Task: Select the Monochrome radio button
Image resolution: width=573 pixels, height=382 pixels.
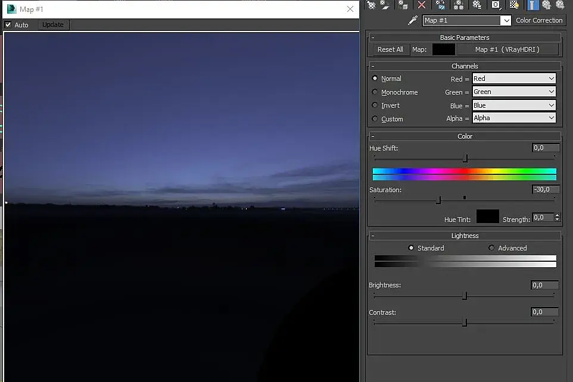Action: [375, 92]
